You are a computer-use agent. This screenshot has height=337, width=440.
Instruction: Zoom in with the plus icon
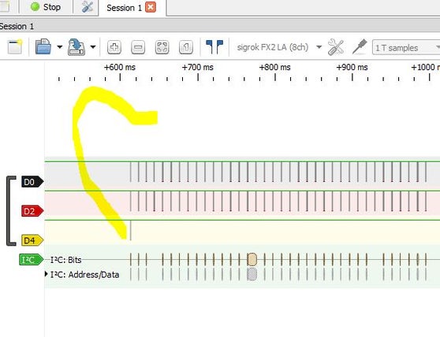click(114, 47)
